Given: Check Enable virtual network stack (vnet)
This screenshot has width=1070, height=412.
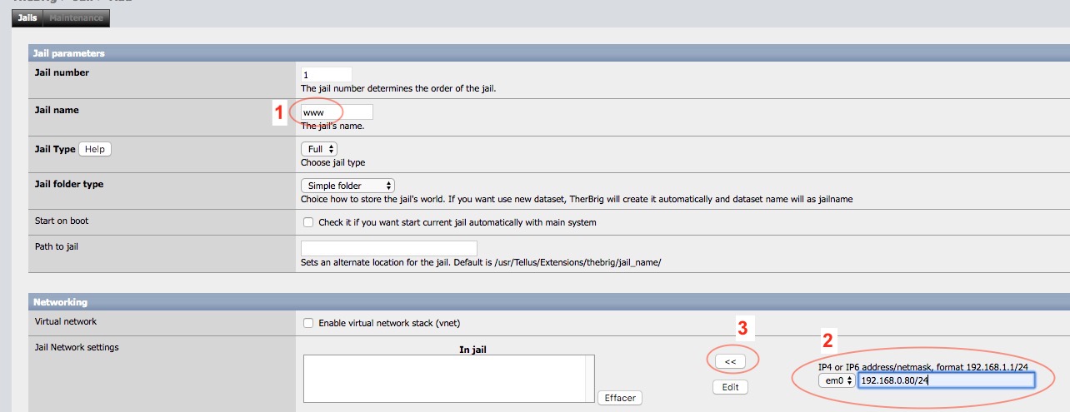Looking at the screenshot, I should [308, 323].
